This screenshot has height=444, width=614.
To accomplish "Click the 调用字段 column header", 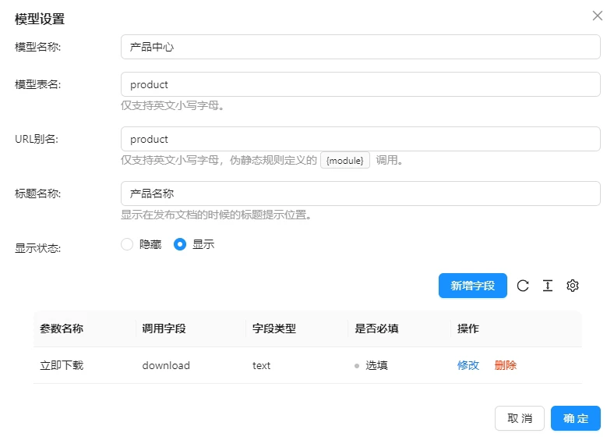I will tap(164, 329).
